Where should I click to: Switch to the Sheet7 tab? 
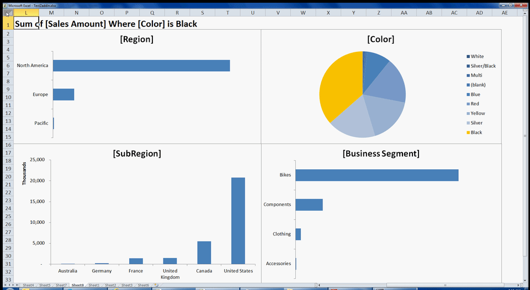61,285
